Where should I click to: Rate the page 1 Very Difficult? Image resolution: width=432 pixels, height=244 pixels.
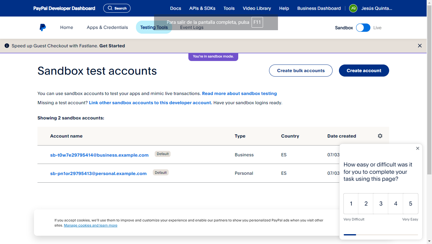point(351,204)
